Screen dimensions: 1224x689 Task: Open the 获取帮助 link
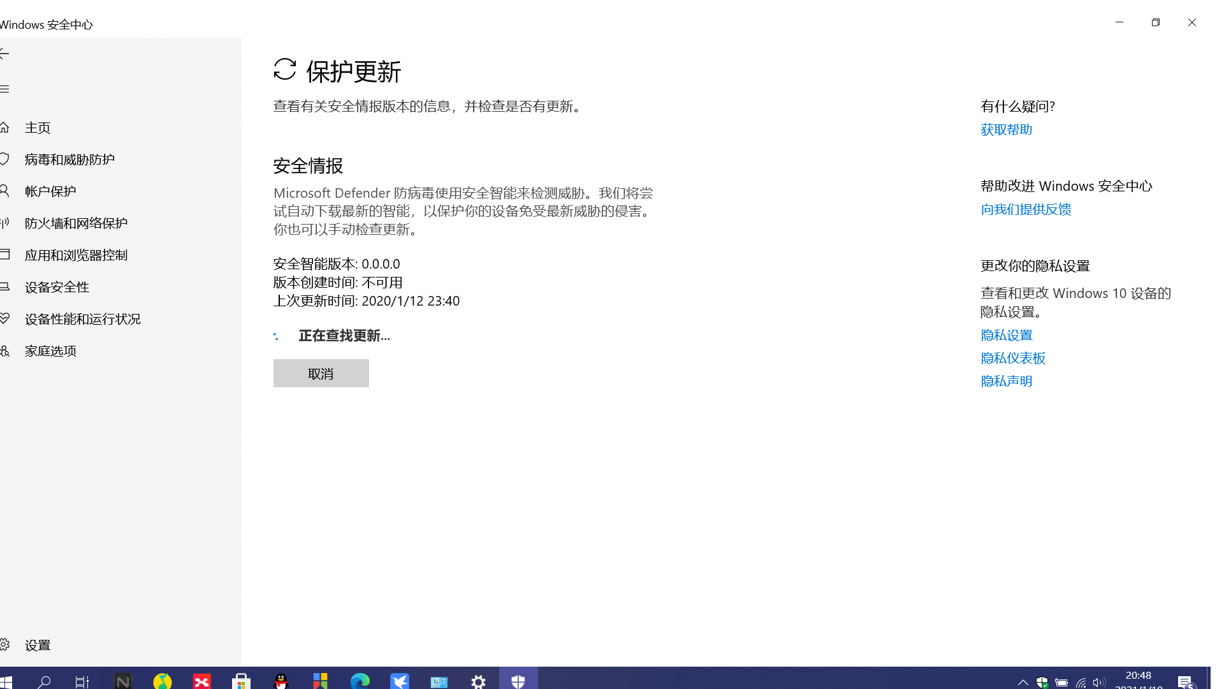(1006, 130)
